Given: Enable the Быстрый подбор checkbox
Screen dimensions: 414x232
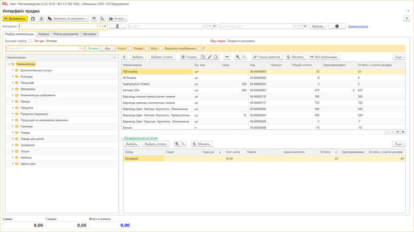Looking at the screenshot, I should point(30,41).
